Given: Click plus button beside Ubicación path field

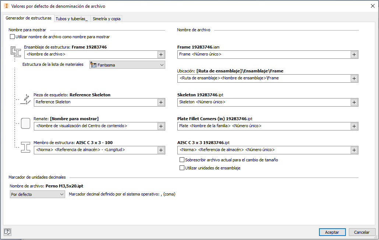Looking at the screenshot, I should pyautogui.click(x=354, y=79).
